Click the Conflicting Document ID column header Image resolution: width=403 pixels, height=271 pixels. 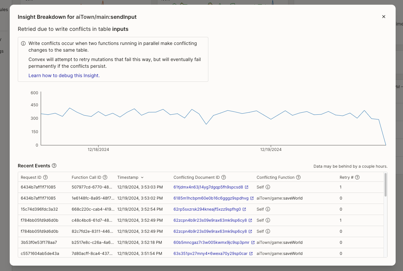(197, 177)
